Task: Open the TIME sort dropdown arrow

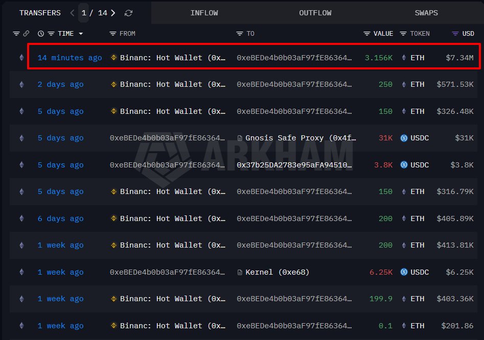Action: (81, 34)
